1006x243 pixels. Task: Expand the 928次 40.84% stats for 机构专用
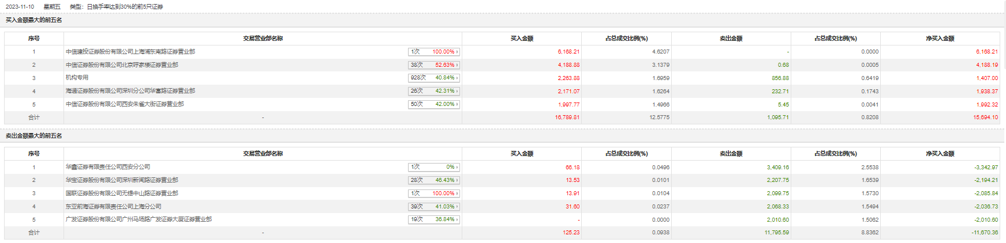click(434, 78)
